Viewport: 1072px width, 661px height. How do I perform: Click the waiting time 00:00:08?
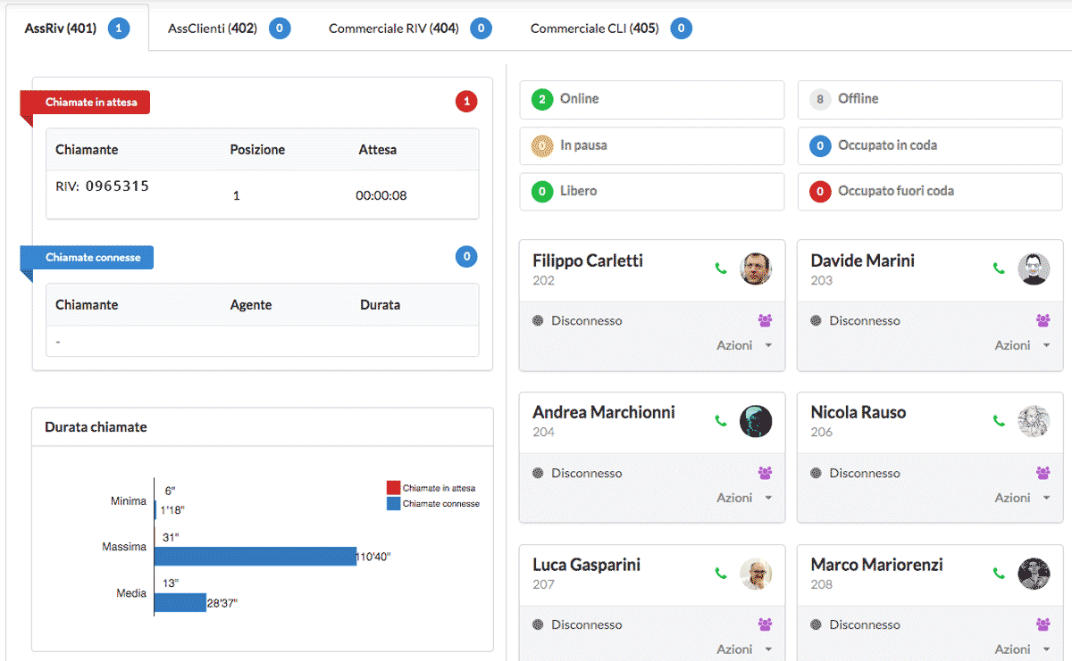[381, 195]
